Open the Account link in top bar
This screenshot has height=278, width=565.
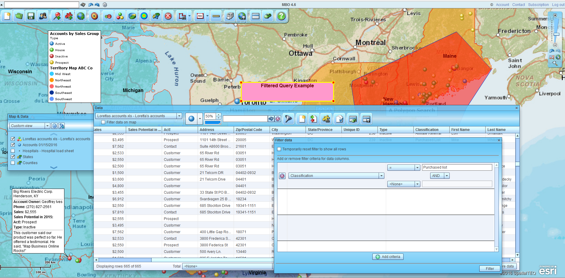point(502,5)
